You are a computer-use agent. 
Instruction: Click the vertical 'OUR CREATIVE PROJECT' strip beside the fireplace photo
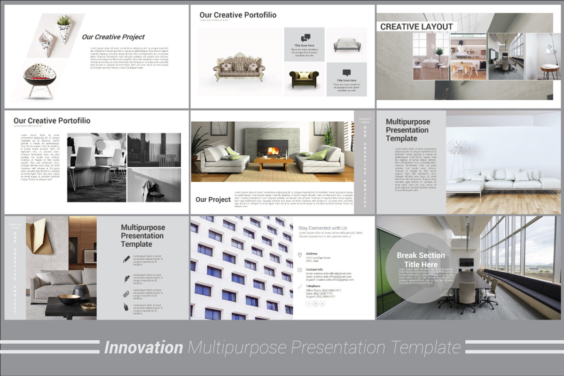(x=365, y=163)
